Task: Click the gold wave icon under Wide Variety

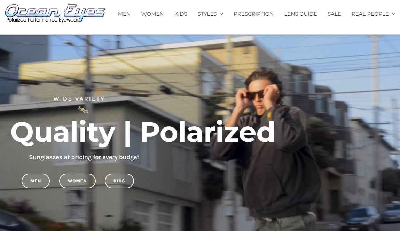Action: 83,110
